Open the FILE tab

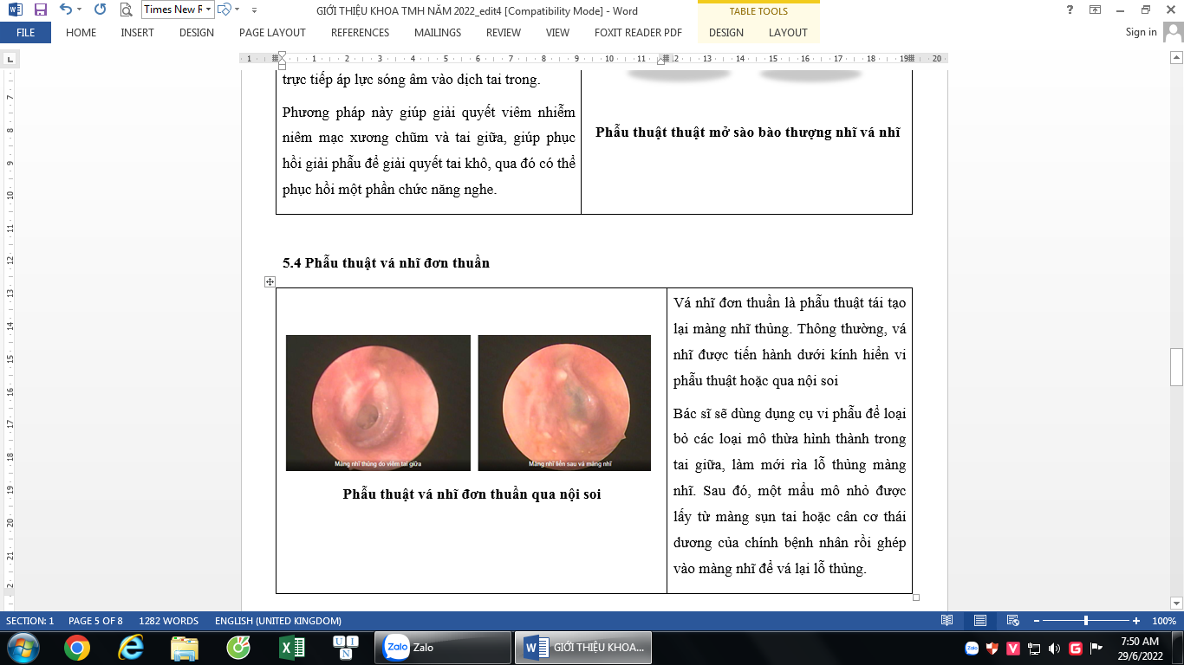click(x=26, y=33)
